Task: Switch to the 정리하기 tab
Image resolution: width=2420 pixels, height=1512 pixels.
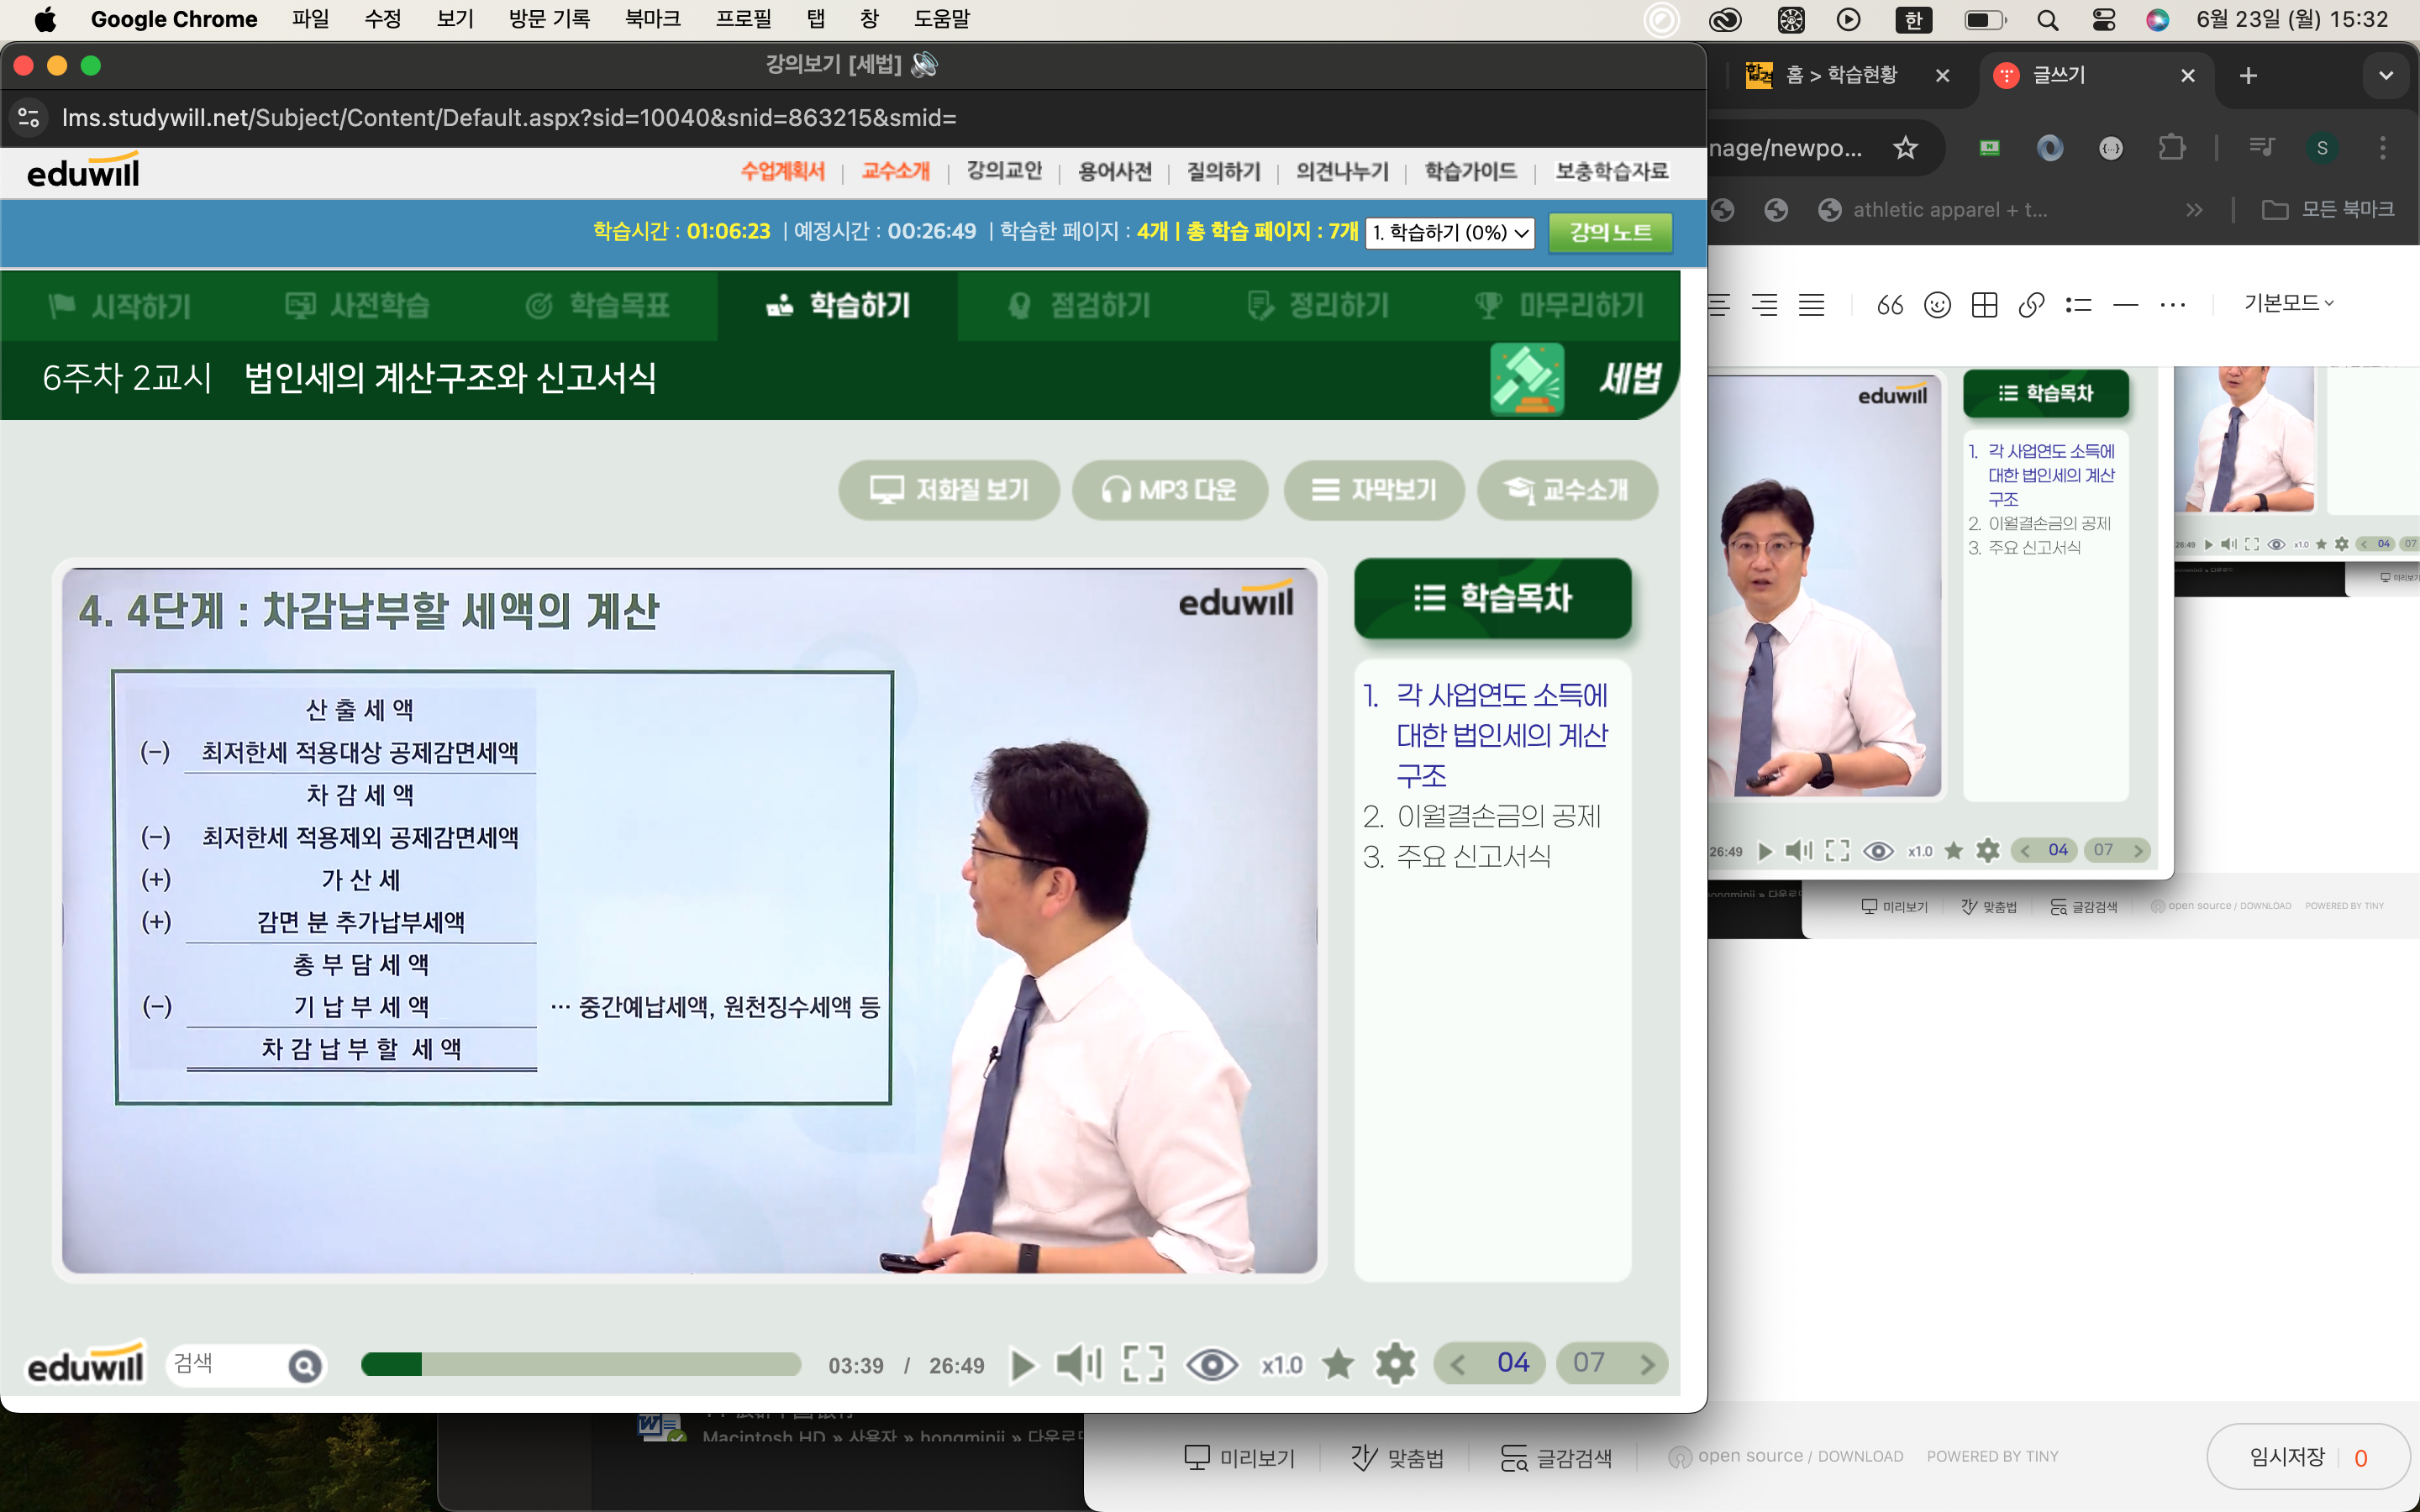Action: tap(1319, 305)
